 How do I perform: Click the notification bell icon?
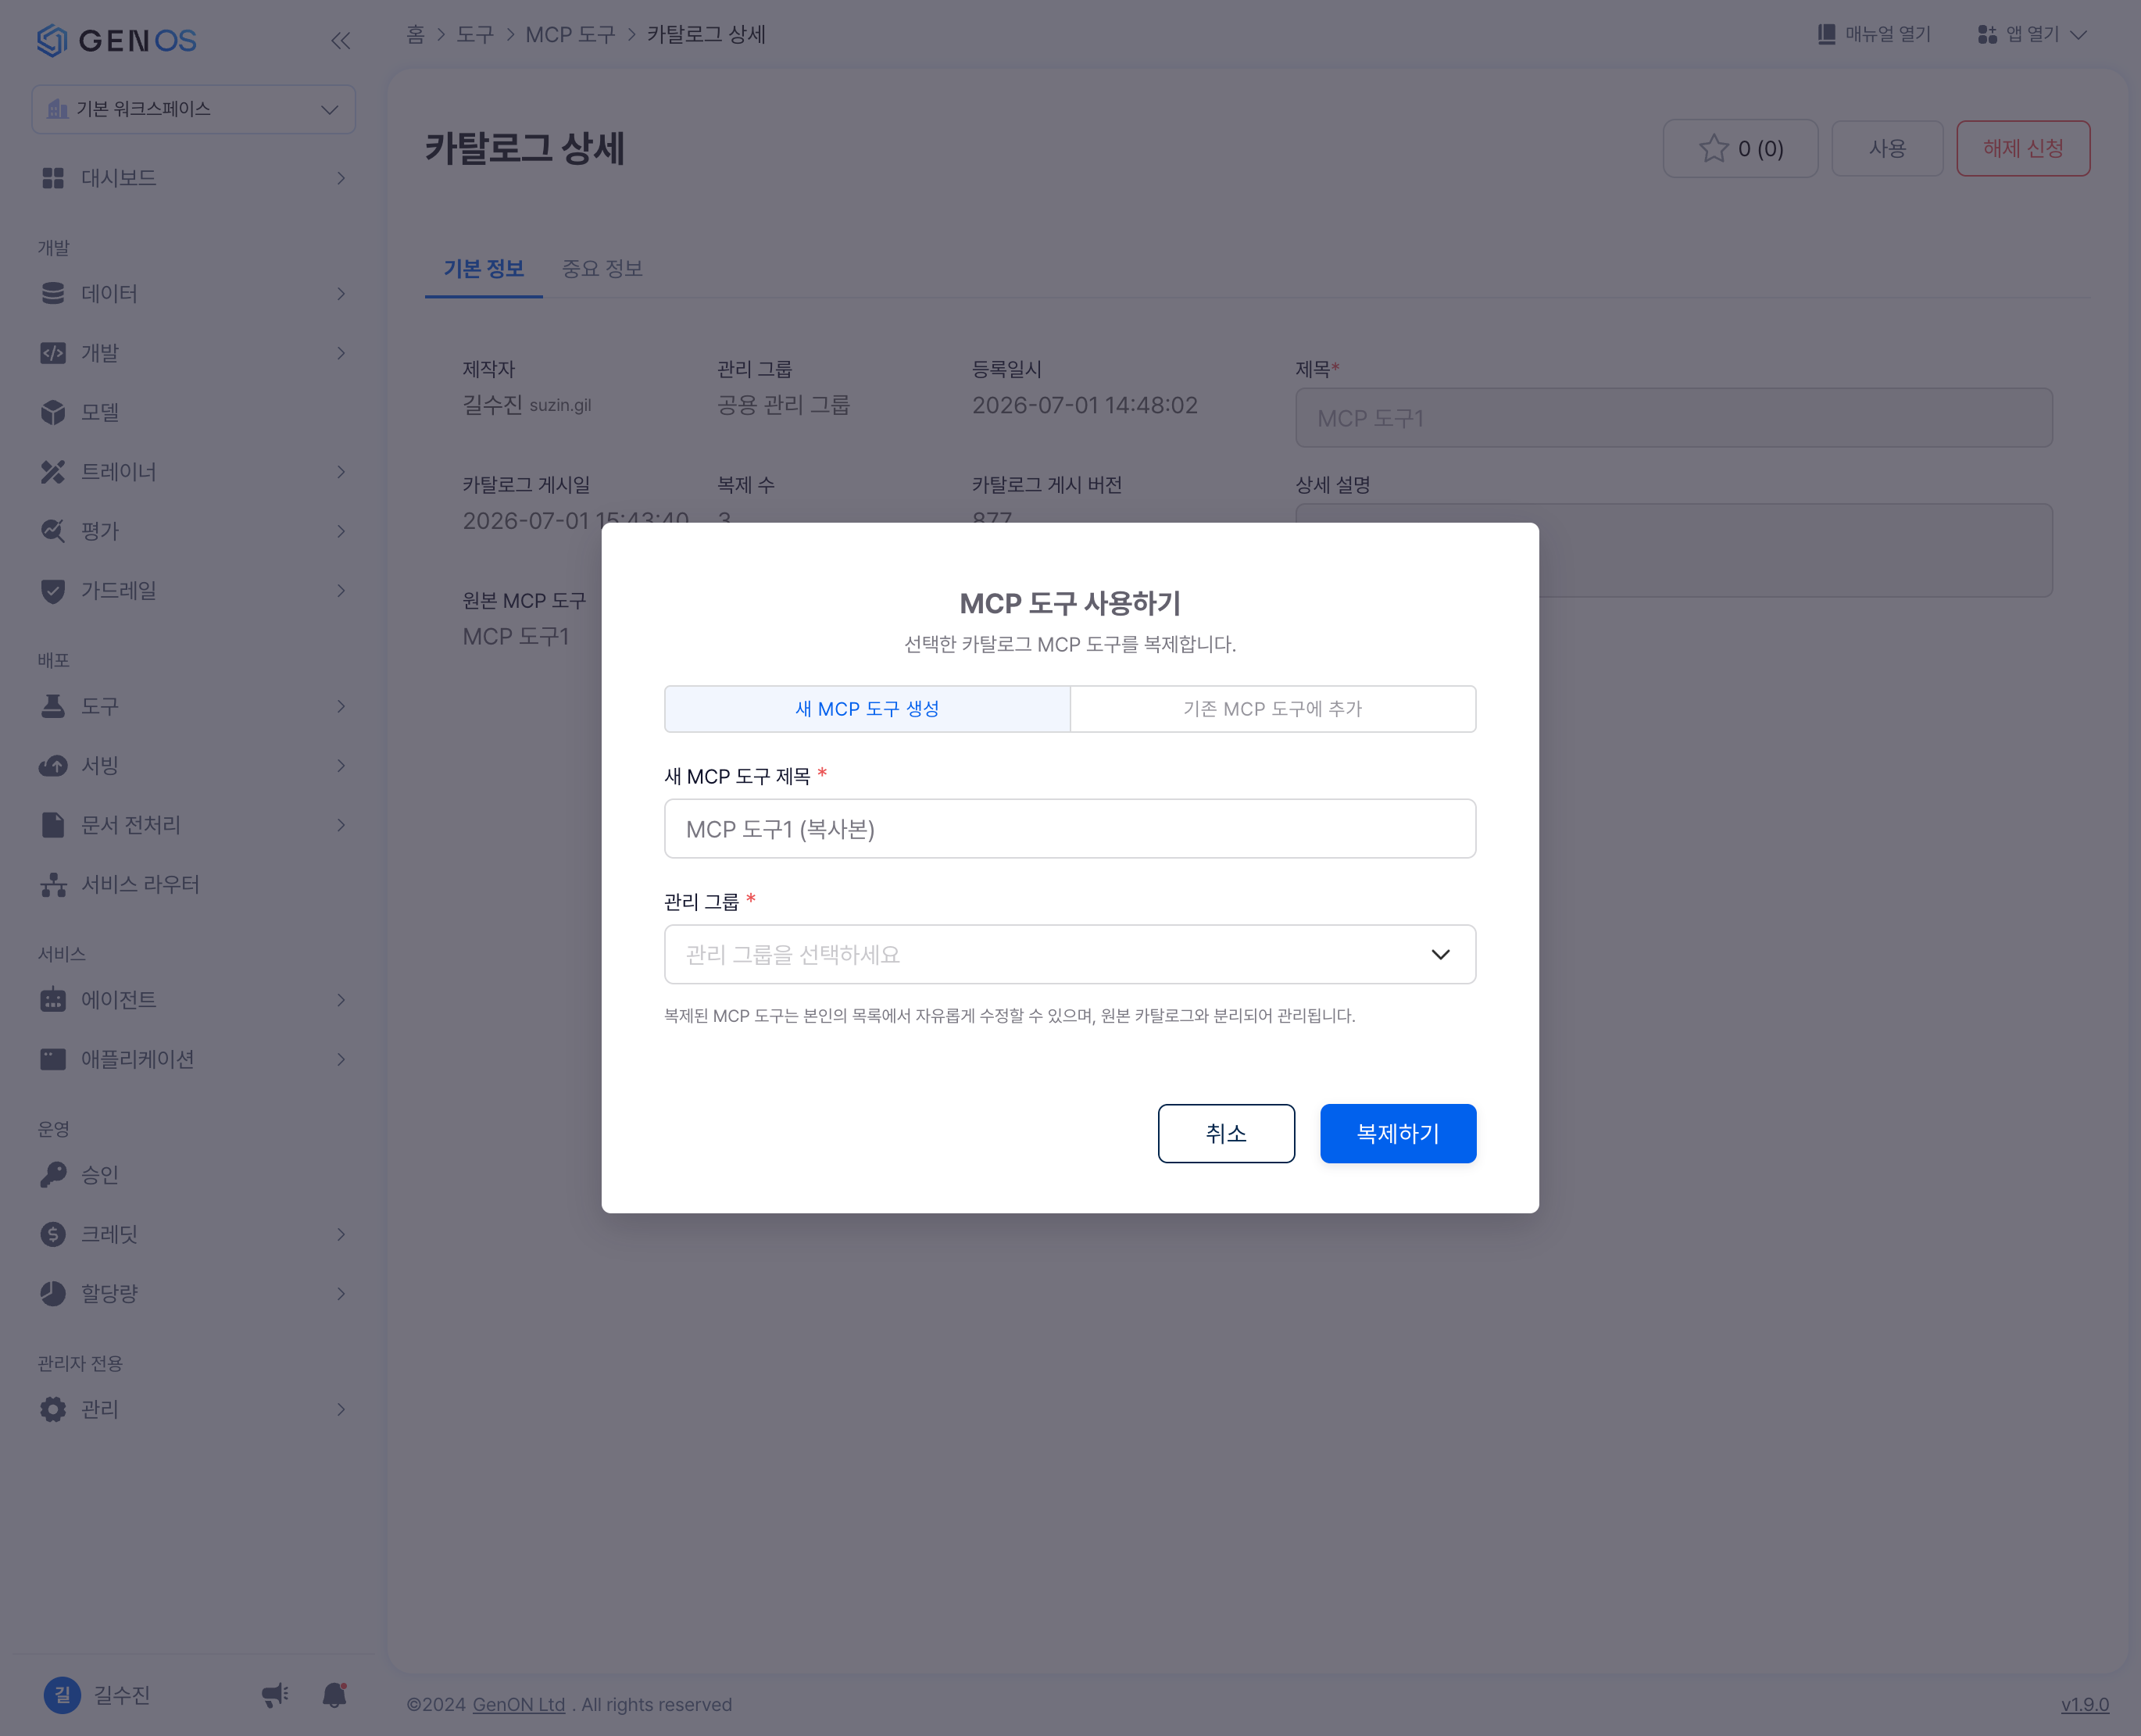pos(335,1695)
